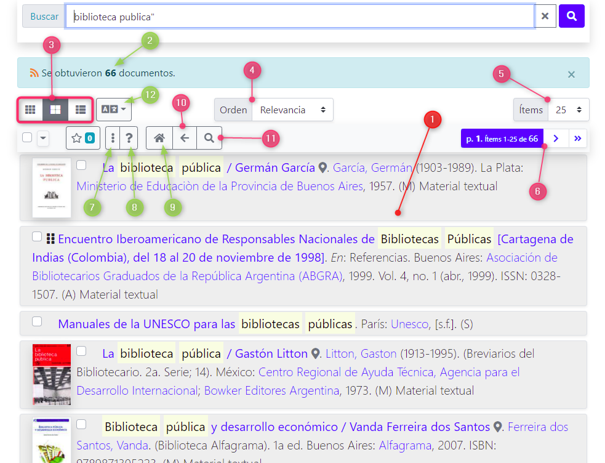Click the magnifier search submit button
Viewport: 605px width, 463px height.
pyautogui.click(x=571, y=16)
